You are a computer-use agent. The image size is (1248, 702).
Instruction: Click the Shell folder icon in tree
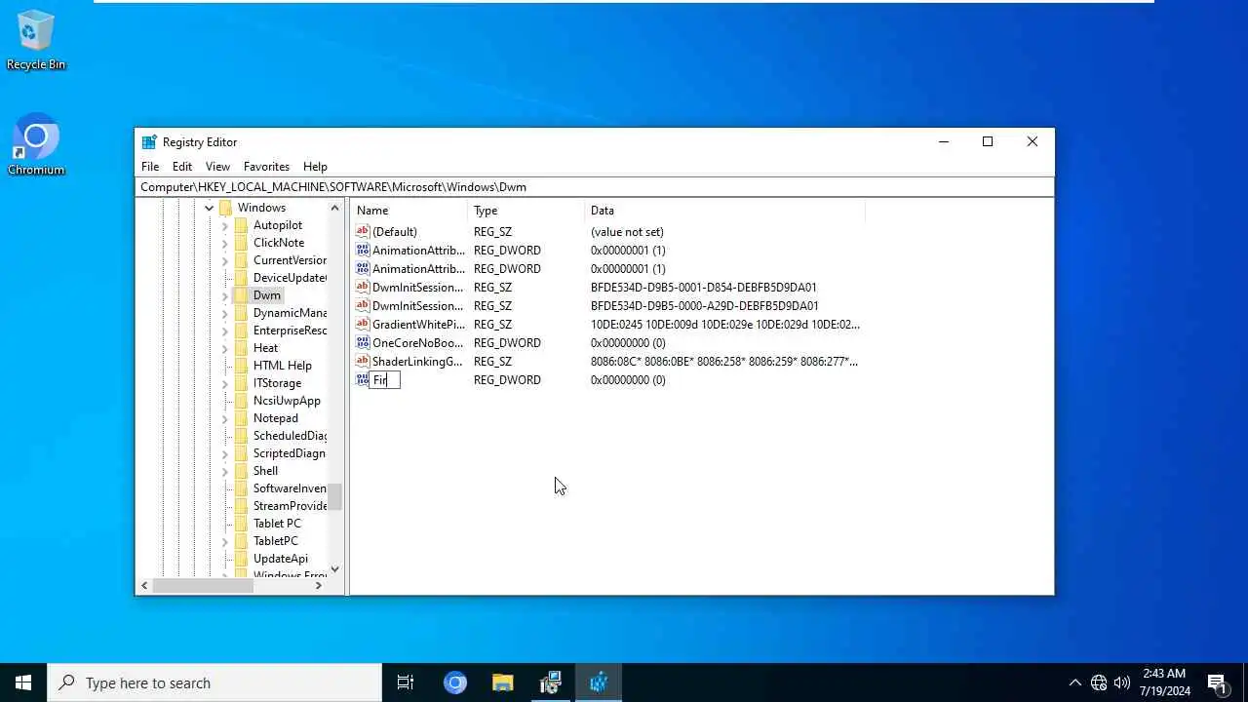tap(242, 471)
